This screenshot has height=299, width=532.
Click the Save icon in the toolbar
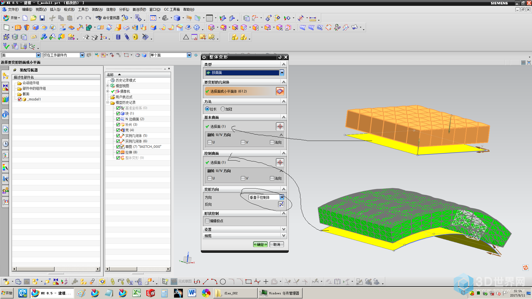pyautogui.click(x=42, y=18)
